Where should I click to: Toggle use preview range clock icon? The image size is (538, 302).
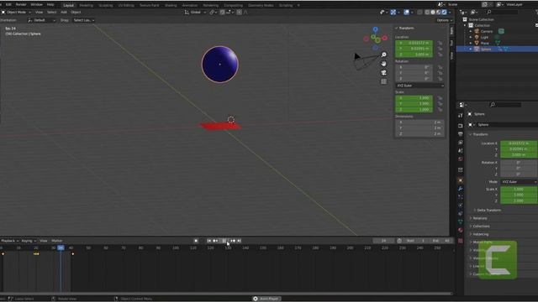click(399, 241)
